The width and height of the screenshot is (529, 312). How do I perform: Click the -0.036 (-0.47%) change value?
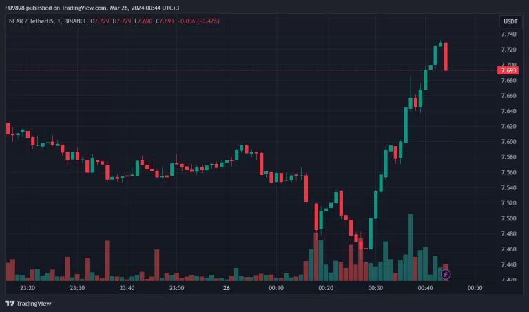(x=199, y=21)
